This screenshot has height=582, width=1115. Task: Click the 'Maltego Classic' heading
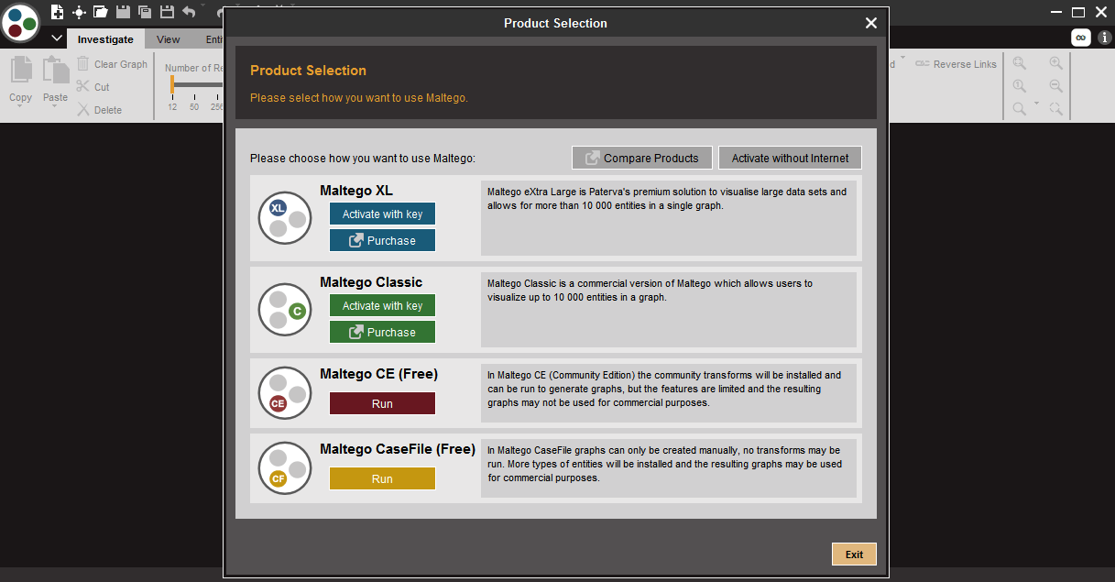(371, 282)
